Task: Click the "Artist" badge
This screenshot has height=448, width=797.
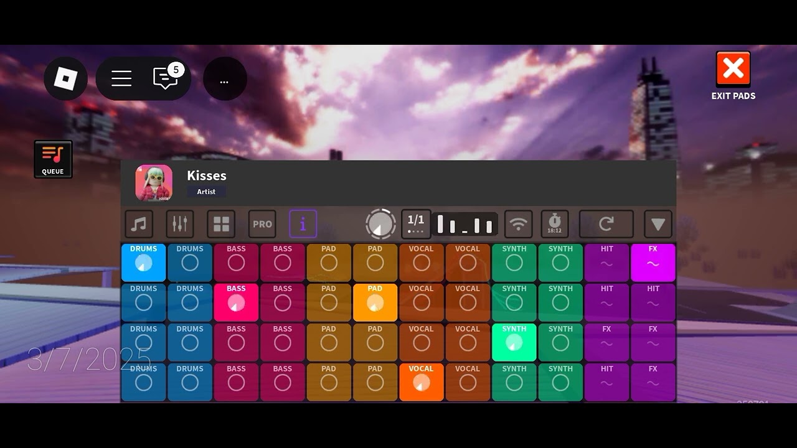Action: coord(206,192)
